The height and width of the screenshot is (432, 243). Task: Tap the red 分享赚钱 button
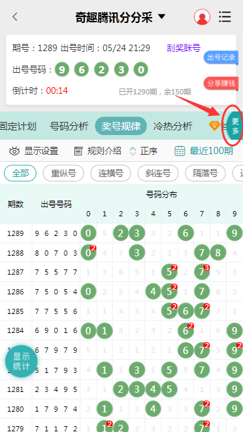click(221, 83)
